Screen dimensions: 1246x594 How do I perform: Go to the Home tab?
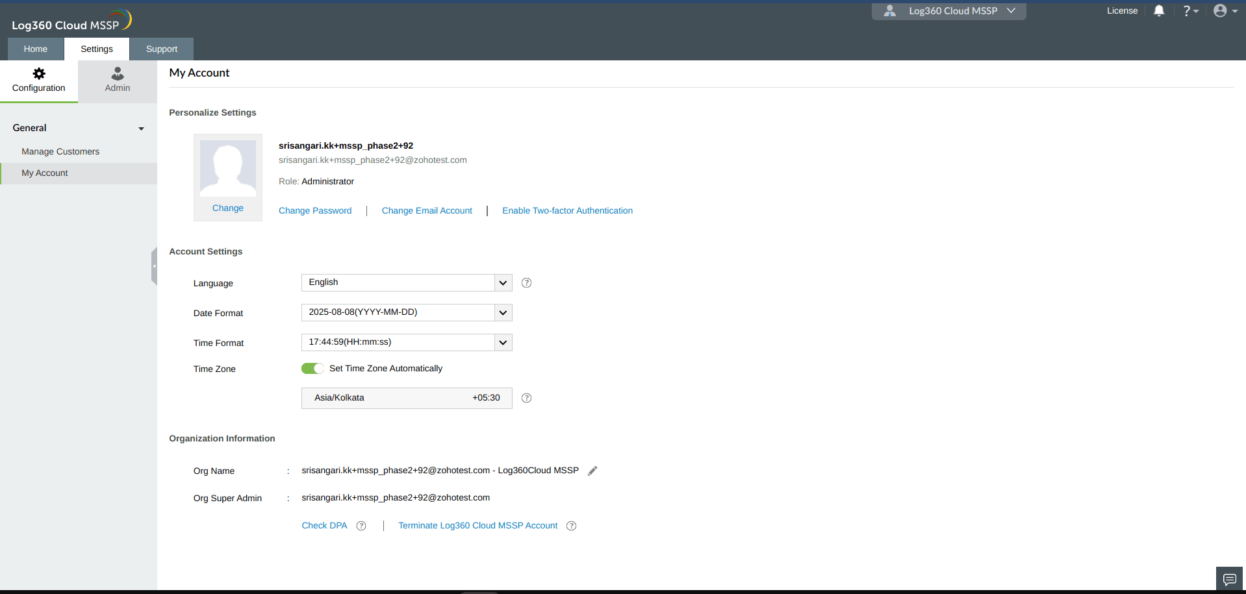click(x=36, y=49)
